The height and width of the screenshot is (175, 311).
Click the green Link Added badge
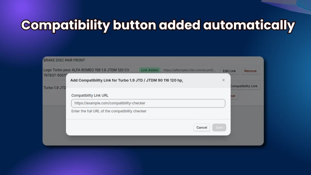[x=150, y=70]
